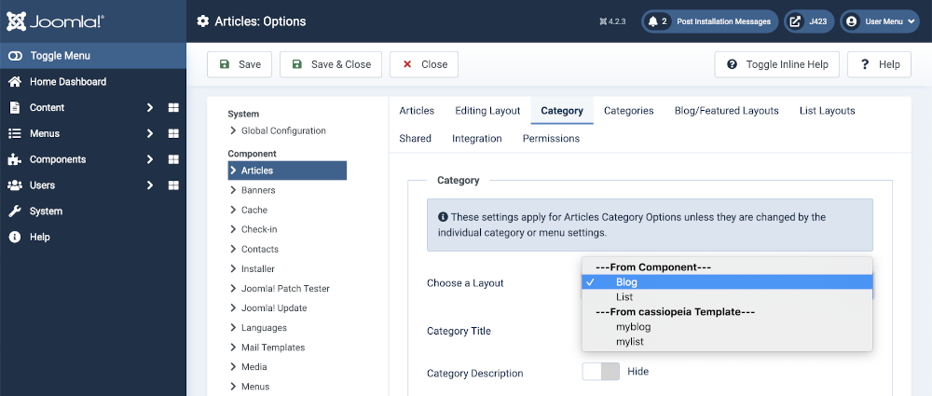Expand the Components submenu arrow
This screenshot has width=932, height=396.
[x=150, y=159]
